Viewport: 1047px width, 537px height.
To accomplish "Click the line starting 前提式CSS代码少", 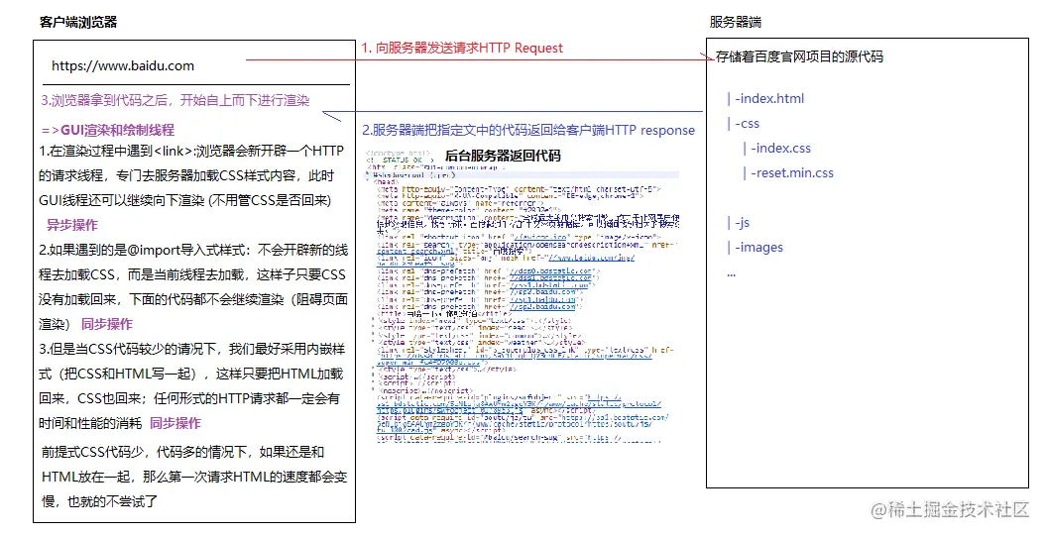I will [183, 452].
